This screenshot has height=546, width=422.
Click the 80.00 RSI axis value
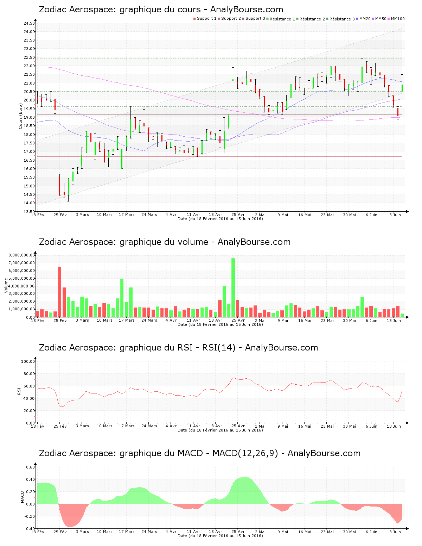29,374
